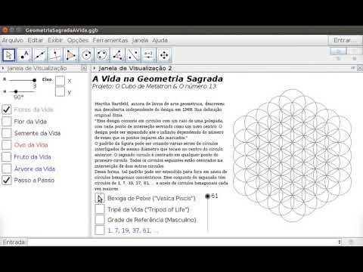Open the Opções menu
This screenshot has width=363, height=272.
[x=78, y=40]
